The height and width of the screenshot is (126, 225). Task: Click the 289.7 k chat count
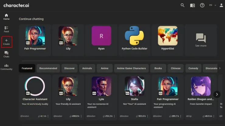pos(174,116)
